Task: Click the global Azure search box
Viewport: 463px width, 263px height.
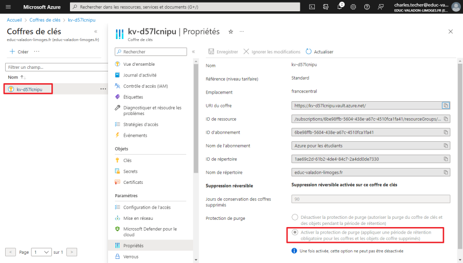Action: click(185, 7)
